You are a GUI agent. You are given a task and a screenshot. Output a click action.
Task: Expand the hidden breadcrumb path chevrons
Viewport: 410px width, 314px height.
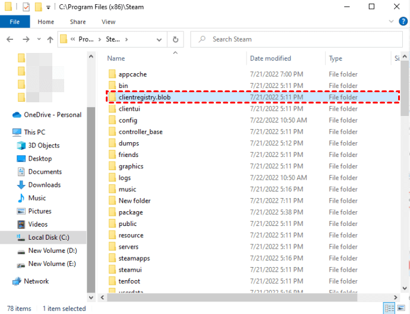pyautogui.click(x=72, y=39)
